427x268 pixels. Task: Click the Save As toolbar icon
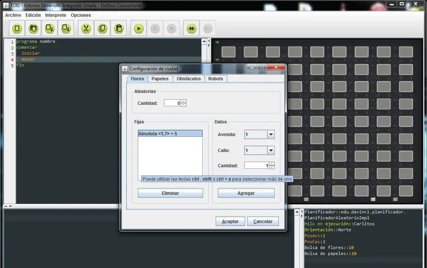click(x=66, y=29)
